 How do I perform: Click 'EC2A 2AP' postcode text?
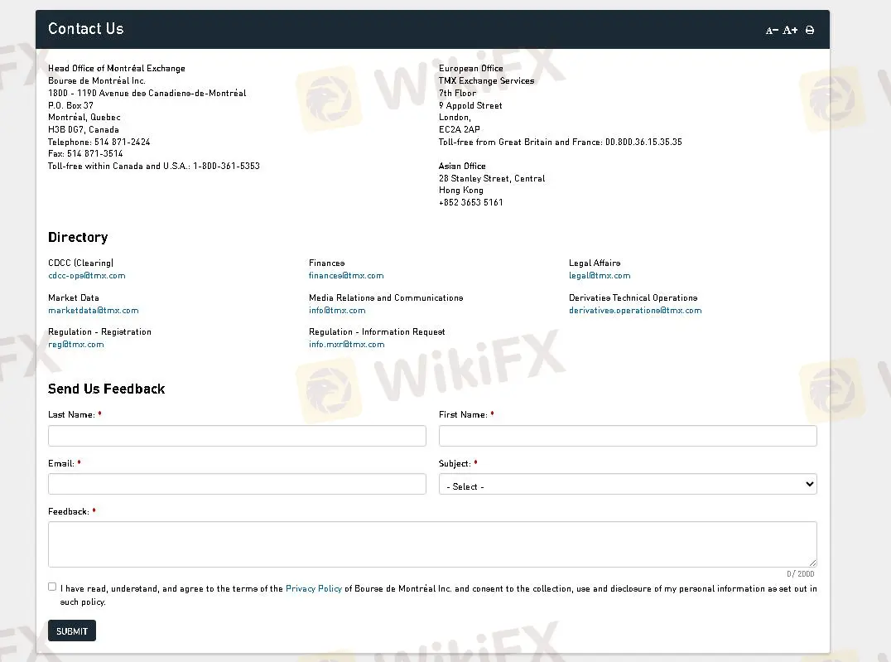coord(459,130)
